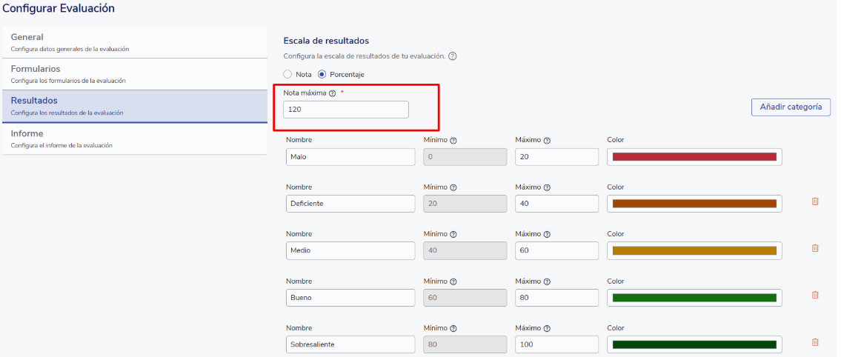Go to the Informe section
The width and height of the screenshot is (841, 357).
click(133, 139)
